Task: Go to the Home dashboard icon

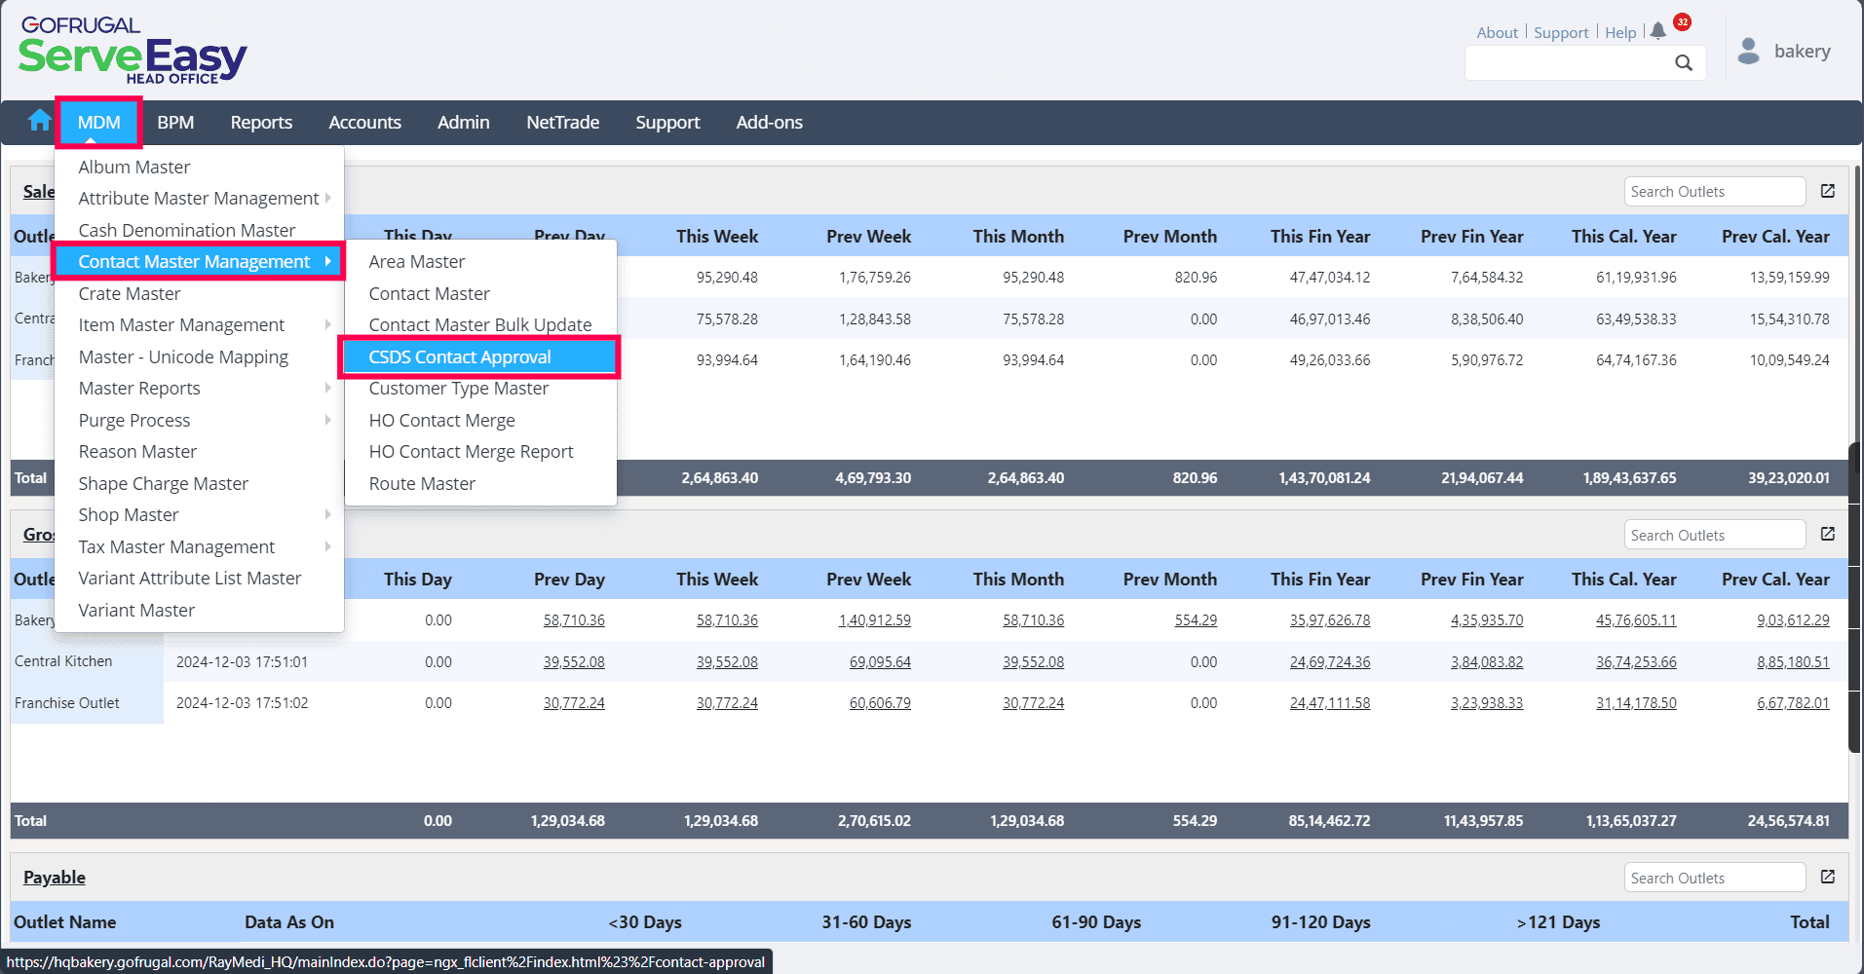Action: pyautogui.click(x=40, y=121)
